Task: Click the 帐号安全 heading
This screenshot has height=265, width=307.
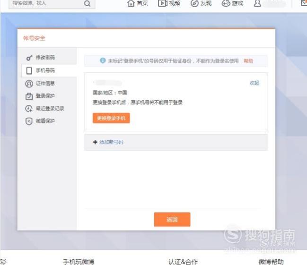Action: pyautogui.click(x=34, y=38)
